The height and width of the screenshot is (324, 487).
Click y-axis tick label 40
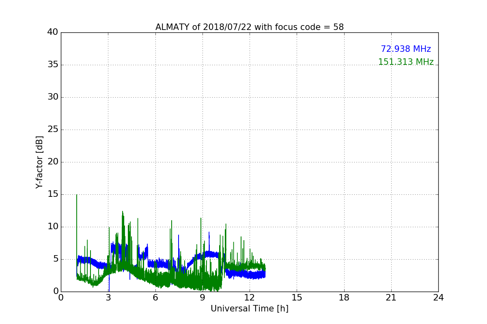tap(52, 32)
